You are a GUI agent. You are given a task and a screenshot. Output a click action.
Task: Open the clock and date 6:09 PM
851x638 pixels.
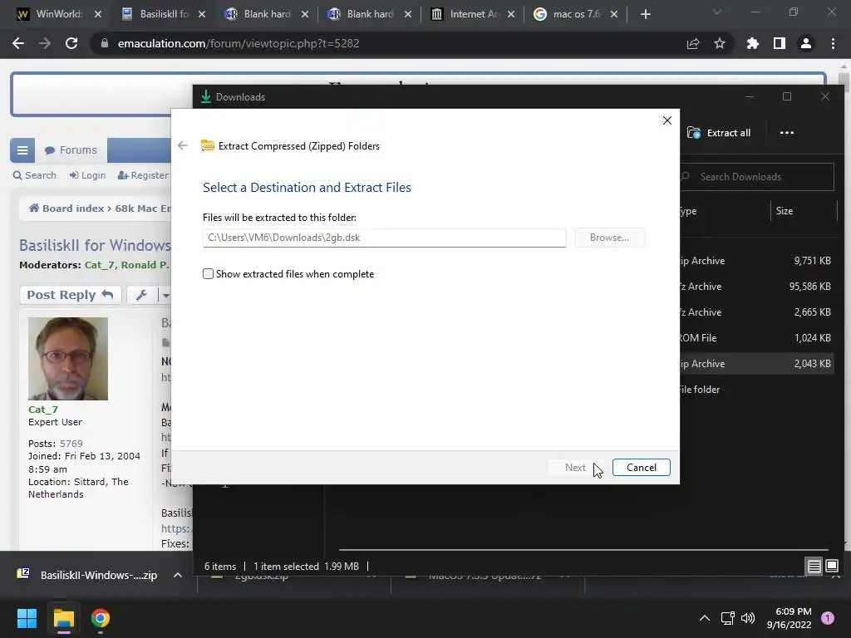[x=790, y=618]
